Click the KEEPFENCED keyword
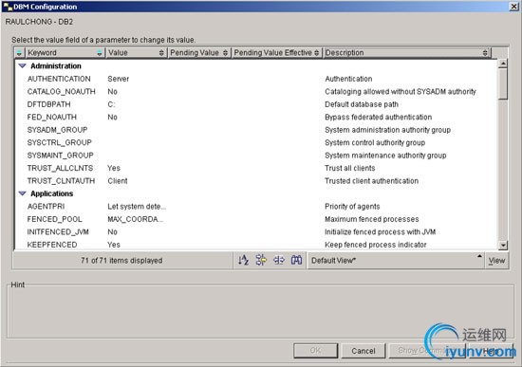This screenshot has height=367, width=522. 52,245
